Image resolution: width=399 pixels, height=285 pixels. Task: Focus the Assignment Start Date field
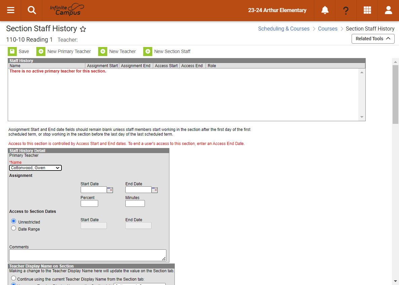(x=94, y=190)
